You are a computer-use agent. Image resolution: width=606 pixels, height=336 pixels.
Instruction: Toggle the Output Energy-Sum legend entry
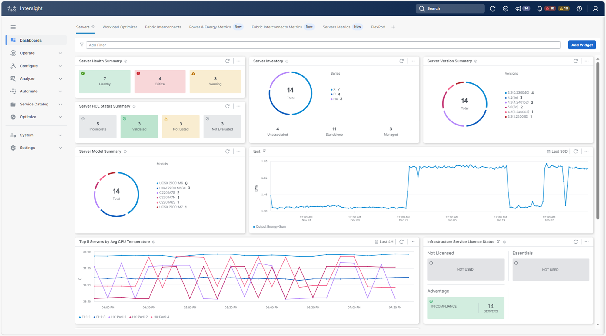pos(269,227)
